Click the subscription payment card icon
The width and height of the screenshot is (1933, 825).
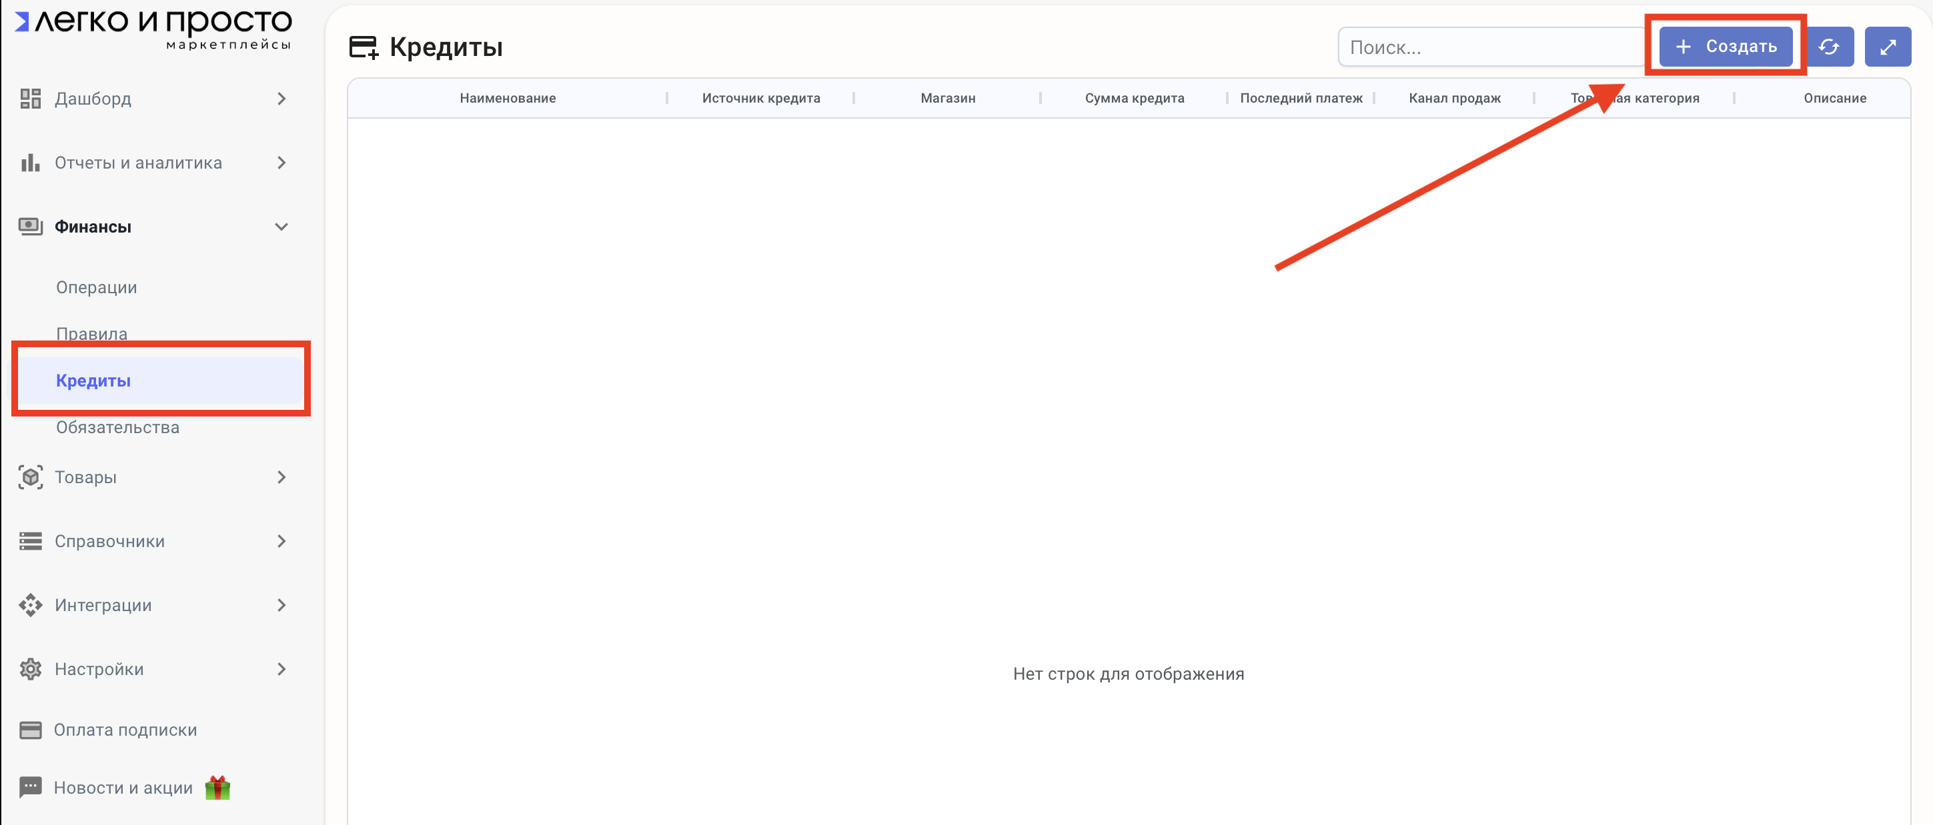(x=30, y=730)
